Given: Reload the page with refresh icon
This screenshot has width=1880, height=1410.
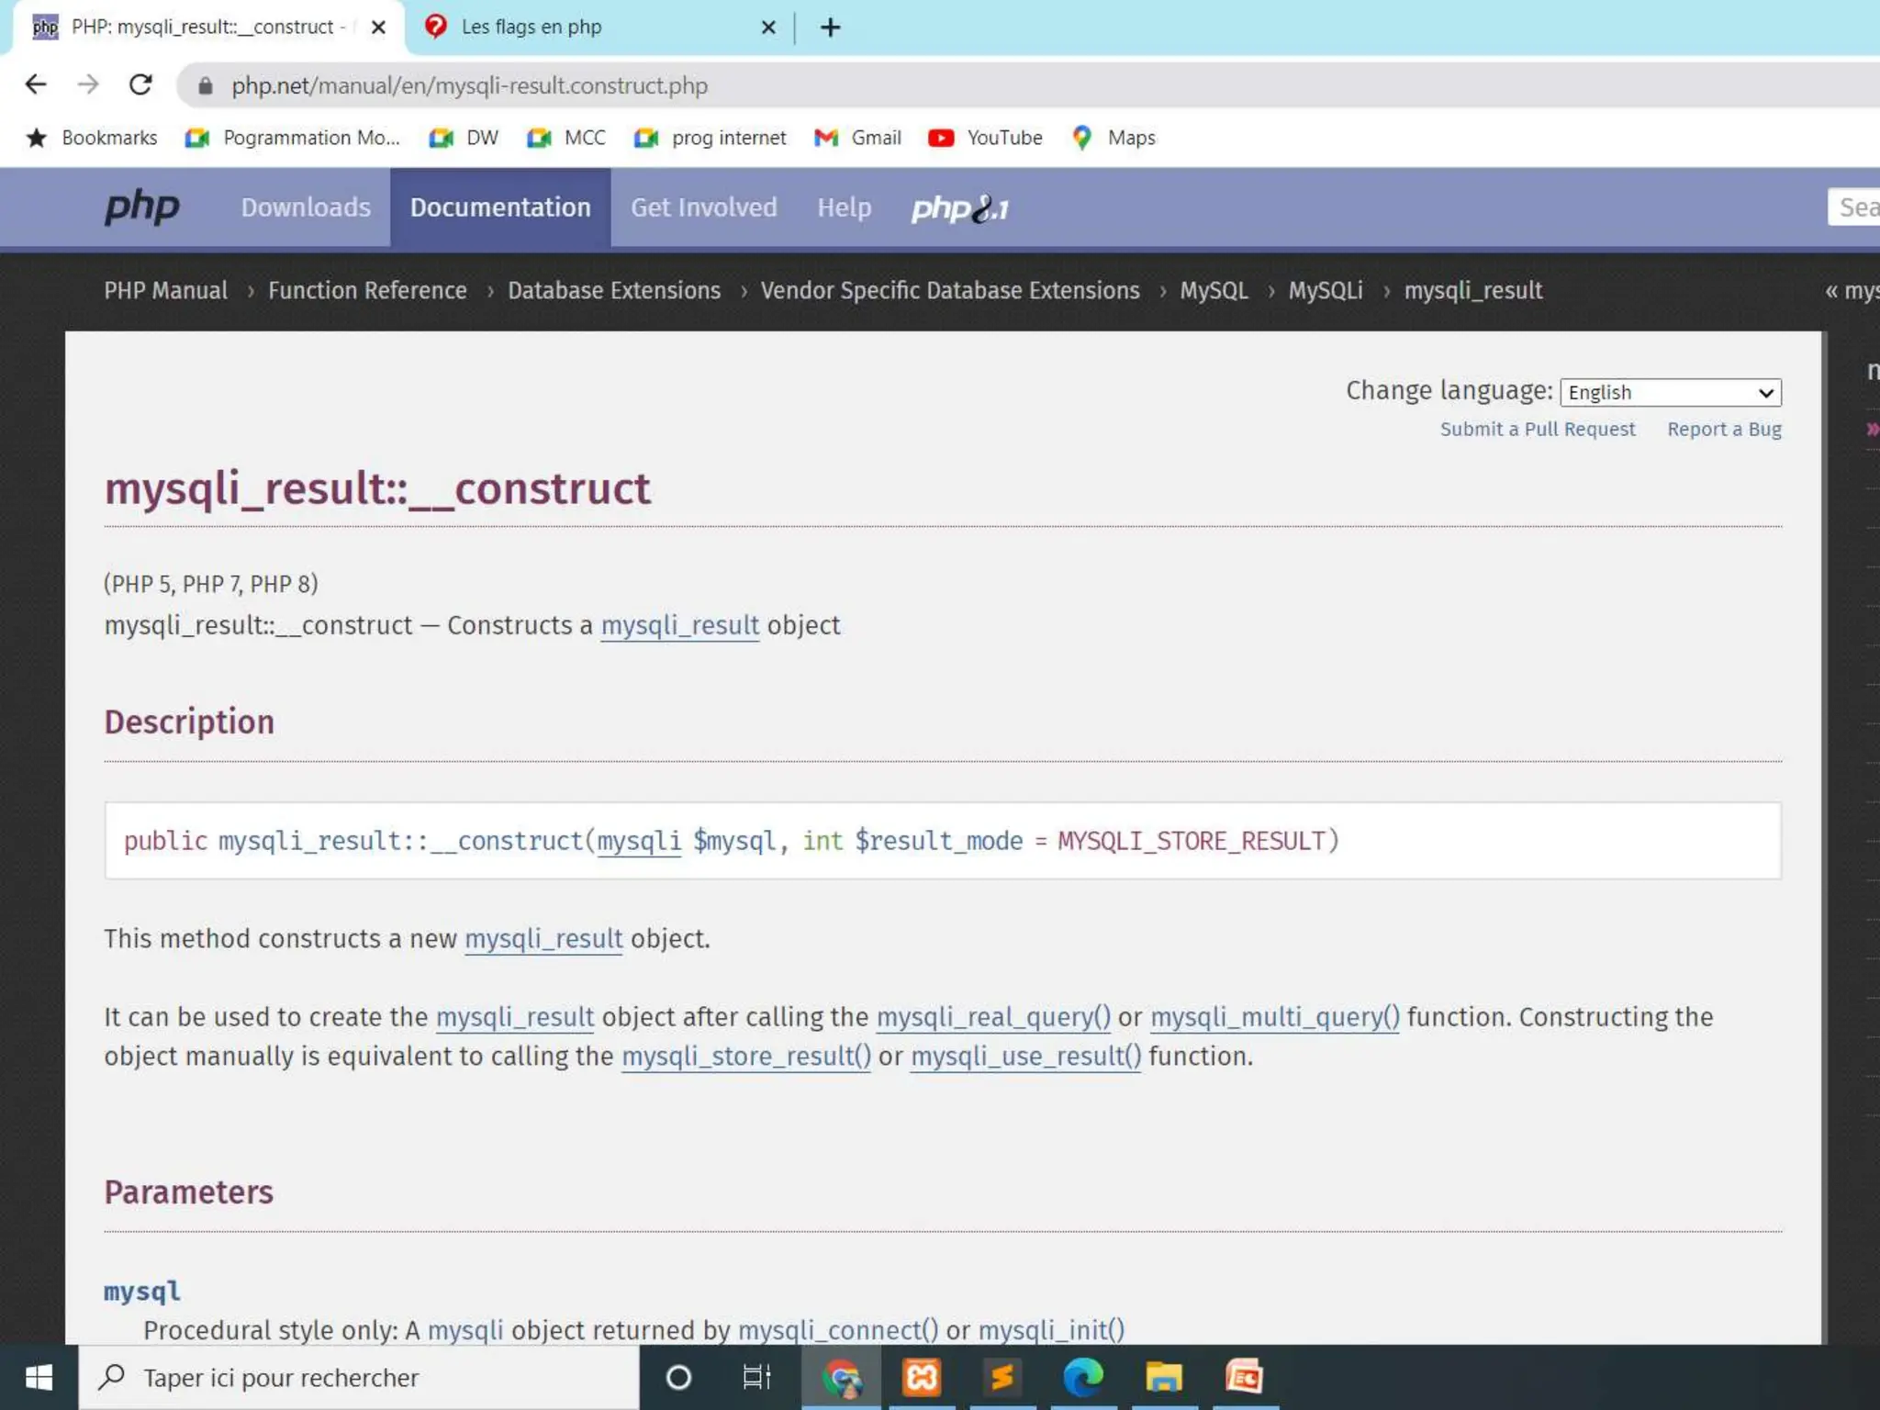Looking at the screenshot, I should pyautogui.click(x=140, y=85).
